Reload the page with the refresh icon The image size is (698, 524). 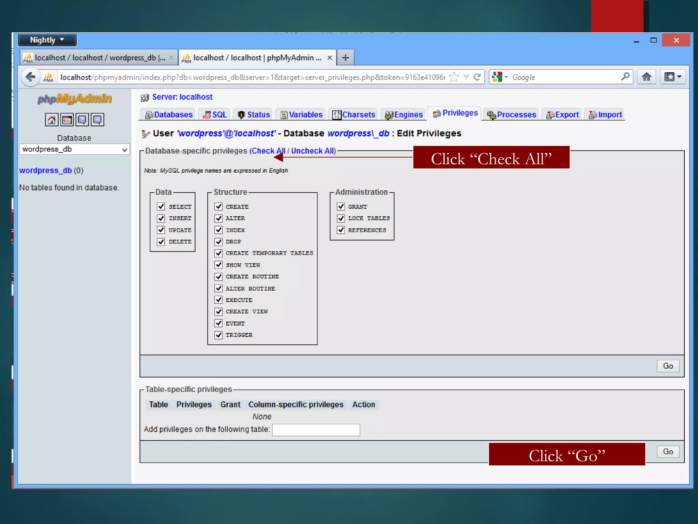tap(477, 77)
